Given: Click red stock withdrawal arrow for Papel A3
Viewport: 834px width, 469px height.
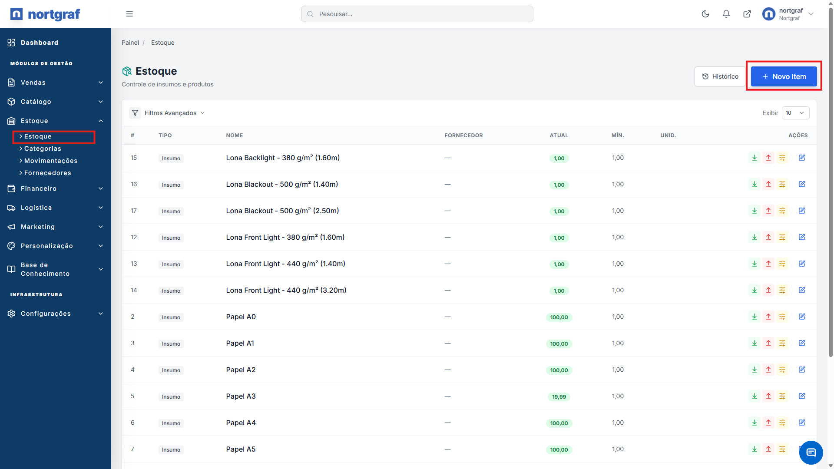Looking at the screenshot, I should [768, 396].
